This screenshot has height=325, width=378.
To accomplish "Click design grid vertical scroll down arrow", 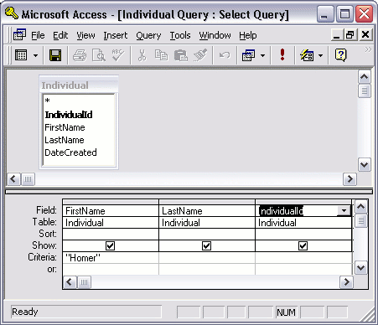I will coord(361,268).
